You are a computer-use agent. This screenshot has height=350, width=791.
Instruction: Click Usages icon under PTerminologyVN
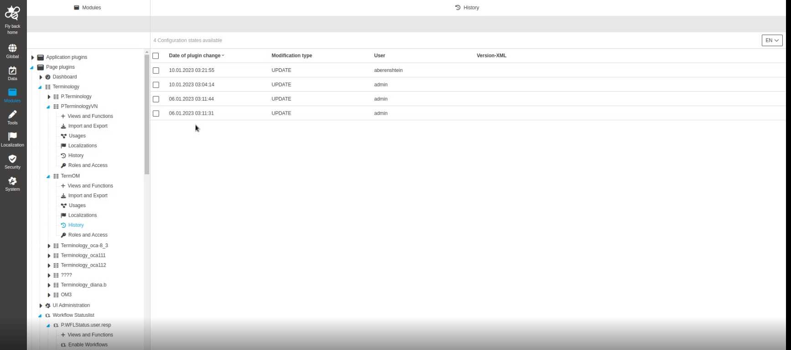[x=63, y=136]
